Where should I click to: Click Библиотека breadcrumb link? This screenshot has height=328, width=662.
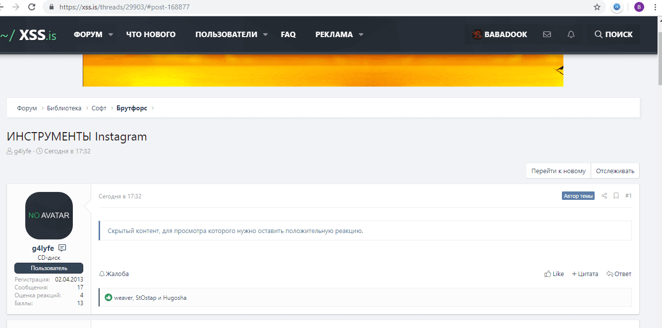click(x=64, y=108)
